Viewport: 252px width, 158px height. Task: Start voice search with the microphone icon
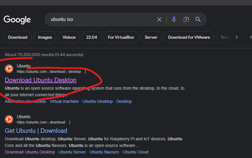point(174,19)
